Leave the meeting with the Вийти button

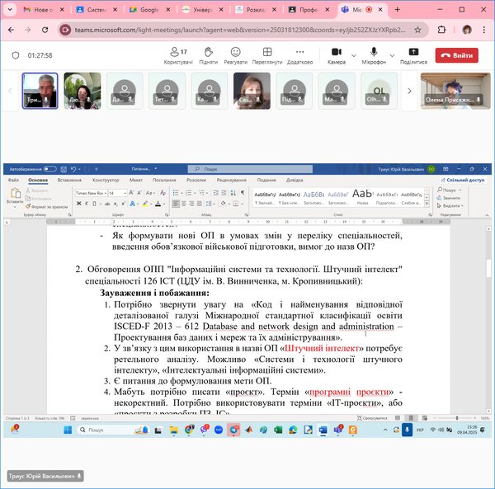coord(457,55)
